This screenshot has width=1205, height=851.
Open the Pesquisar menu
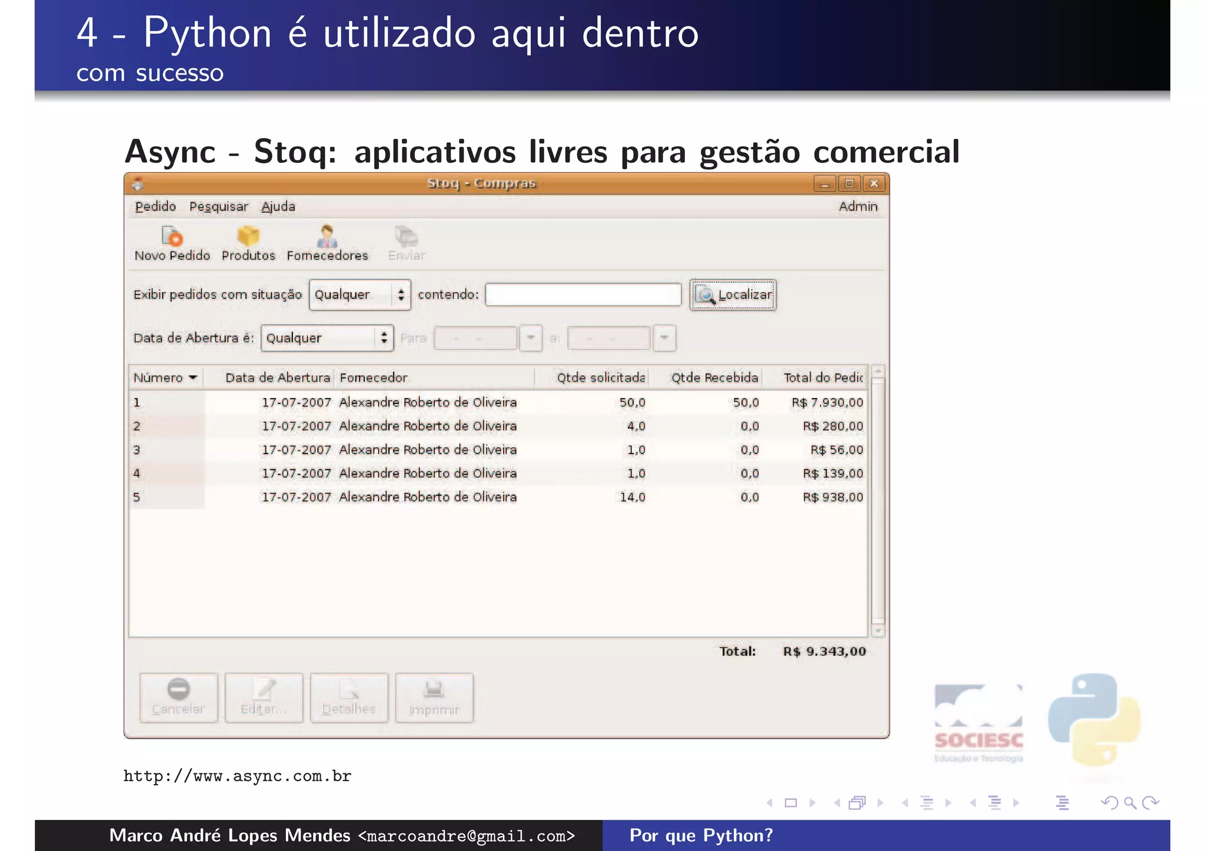tap(218, 206)
